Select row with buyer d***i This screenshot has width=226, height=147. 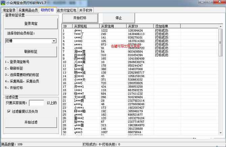140,31
